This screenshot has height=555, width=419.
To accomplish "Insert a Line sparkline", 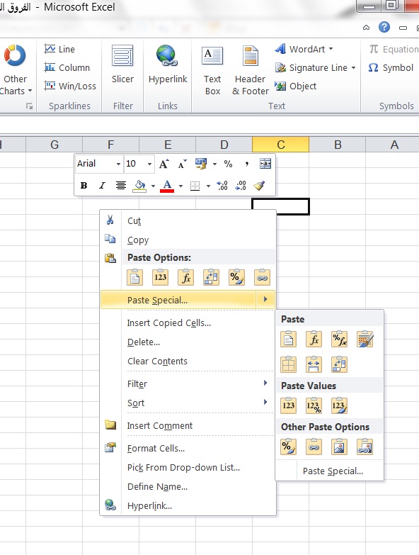I will pyautogui.click(x=59, y=49).
